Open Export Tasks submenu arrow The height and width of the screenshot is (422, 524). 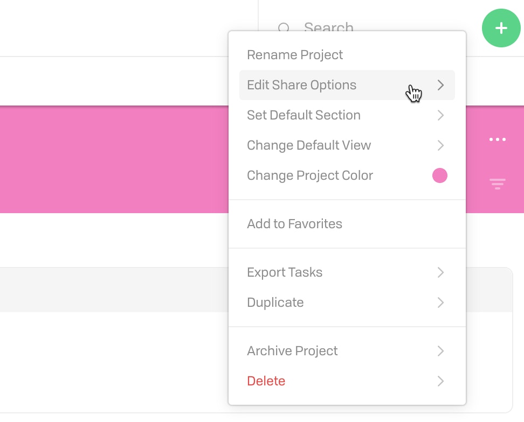pyautogui.click(x=440, y=272)
